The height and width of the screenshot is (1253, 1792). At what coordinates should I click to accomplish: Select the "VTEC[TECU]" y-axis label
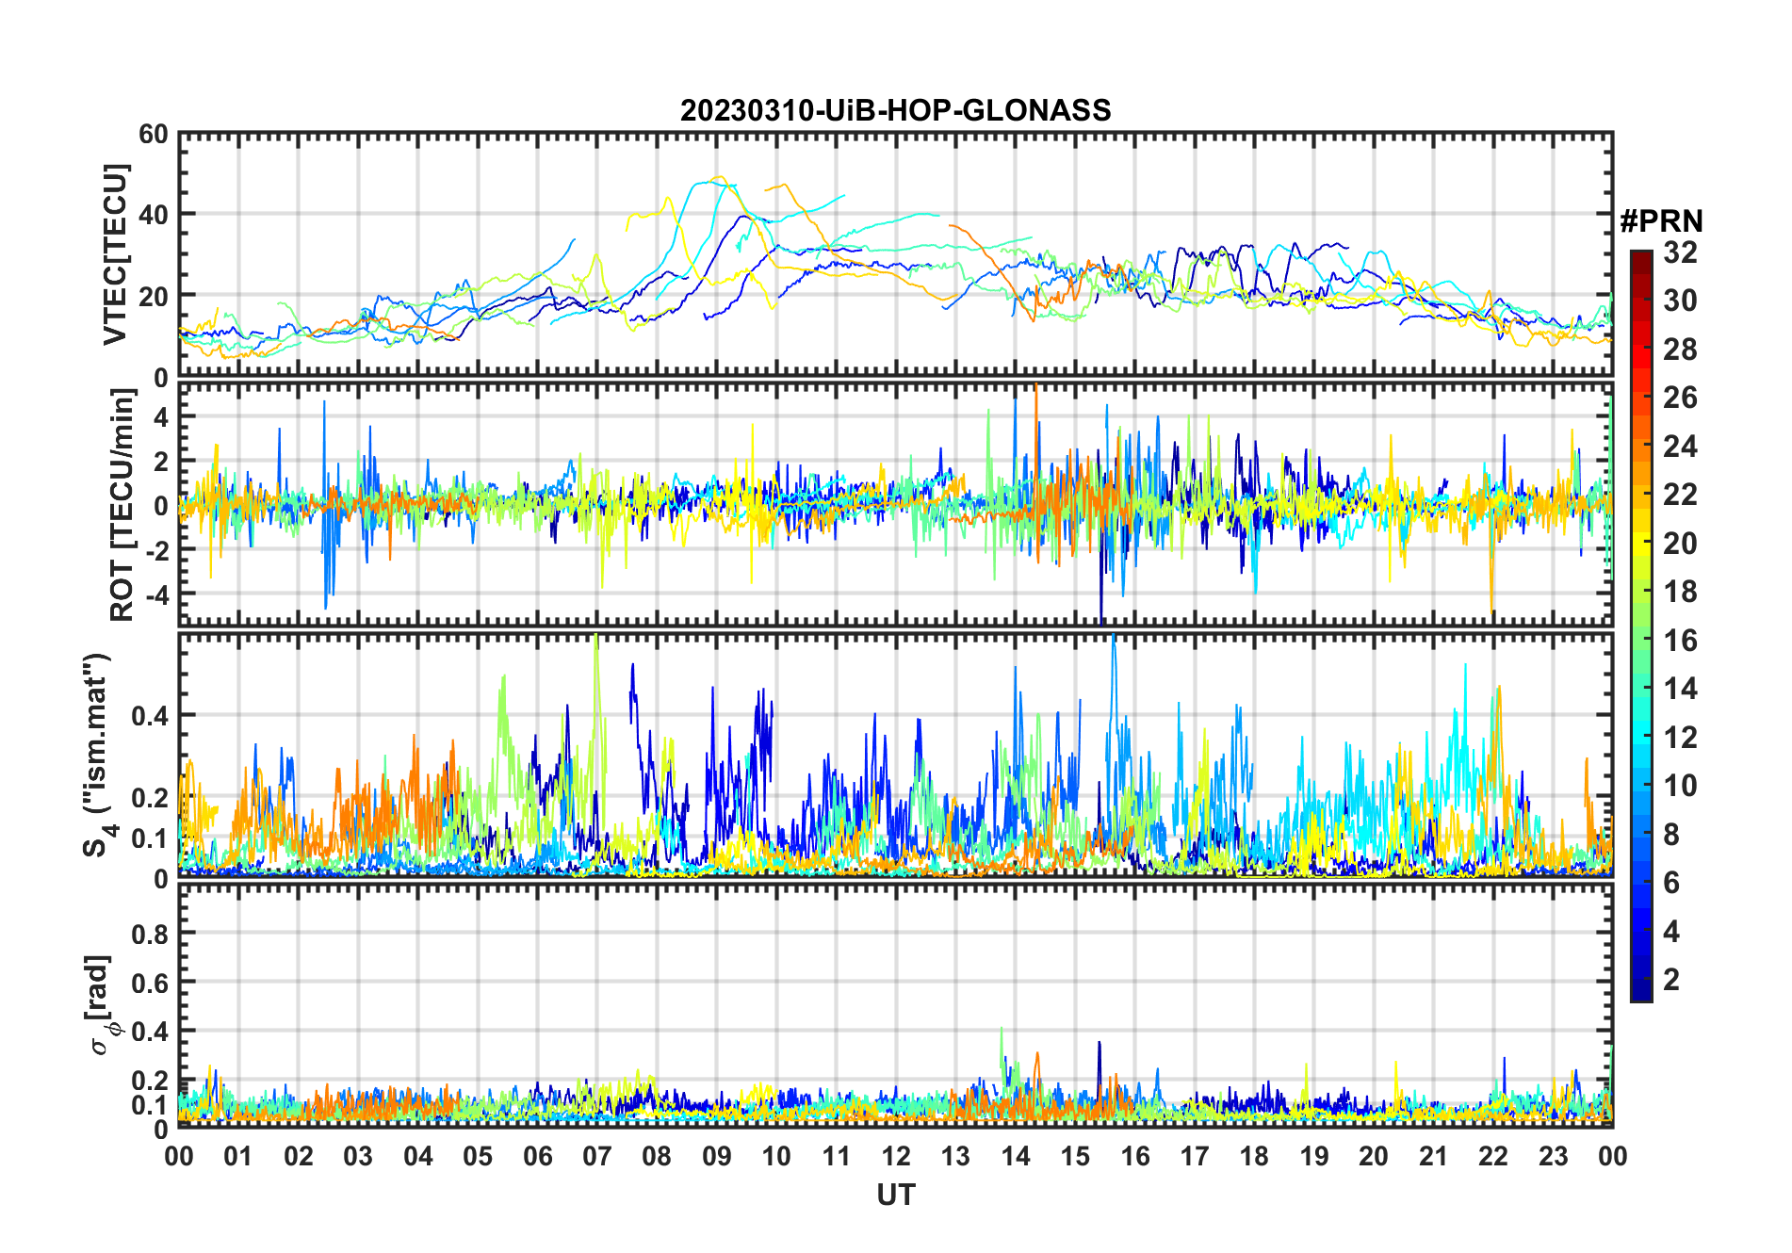point(115,255)
